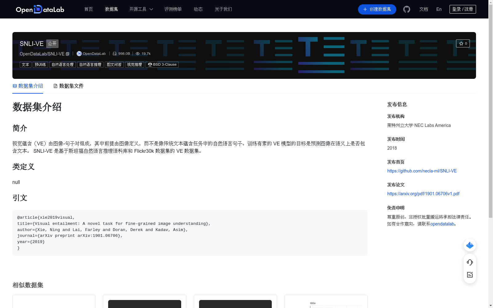The width and height of the screenshot is (493, 308).
Task: Click the SNLI-VE dataset title
Action: point(32,44)
